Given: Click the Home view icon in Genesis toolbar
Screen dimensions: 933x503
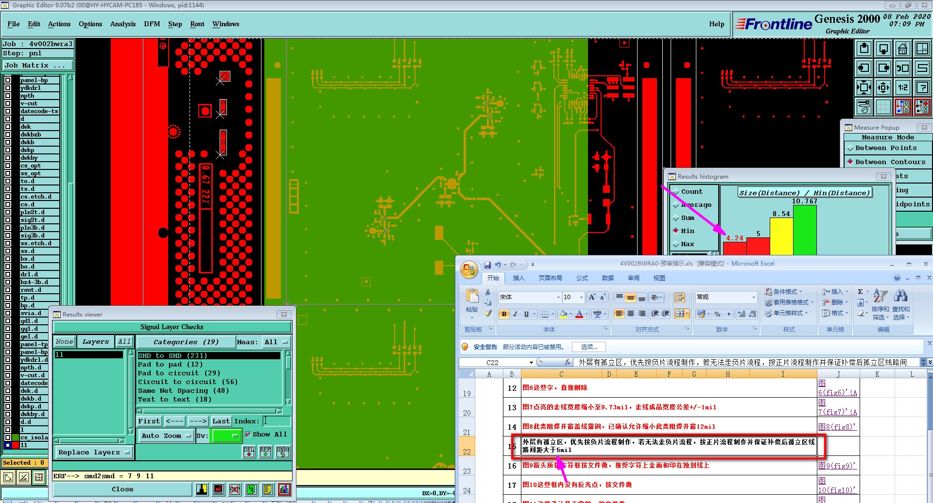Looking at the screenshot, I should click(x=902, y=49).
